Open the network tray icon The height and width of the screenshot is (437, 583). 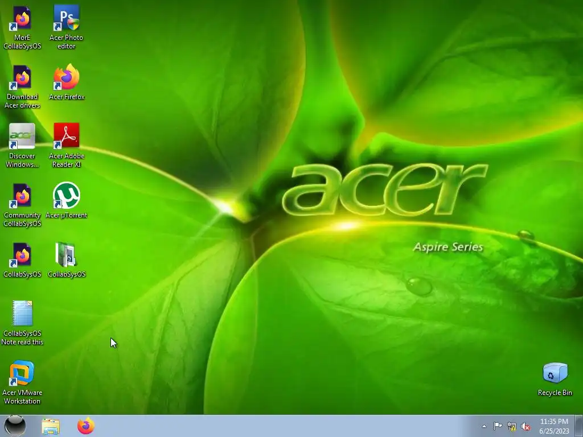(512, 427)
